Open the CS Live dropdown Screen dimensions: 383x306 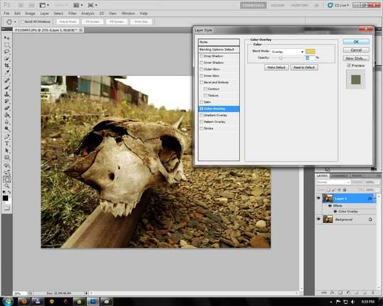click(342, 5)
